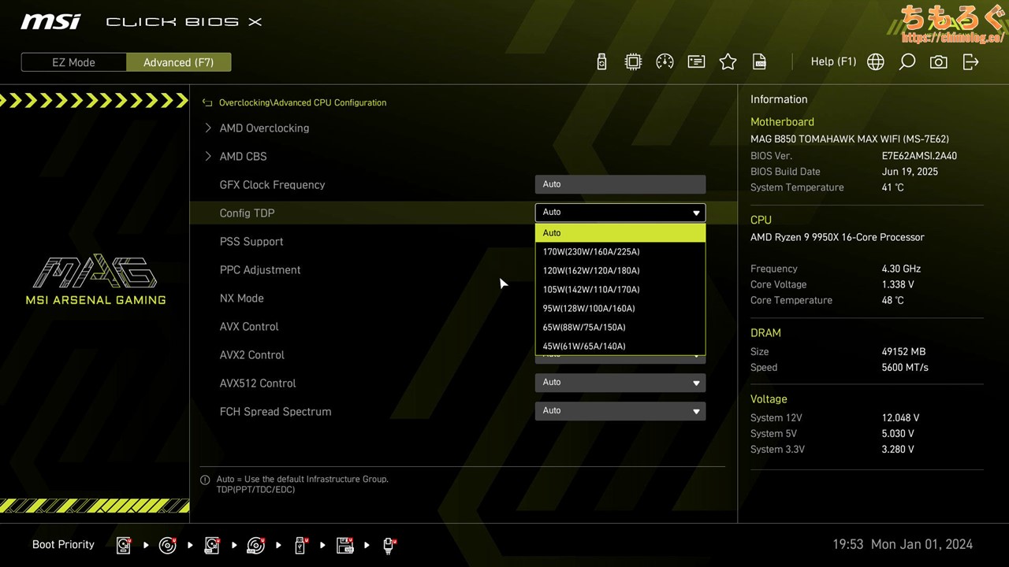This screenshot has width=1009, height=567.
Task: Click the exit icon at top right
Action: (x=970, y=62)
